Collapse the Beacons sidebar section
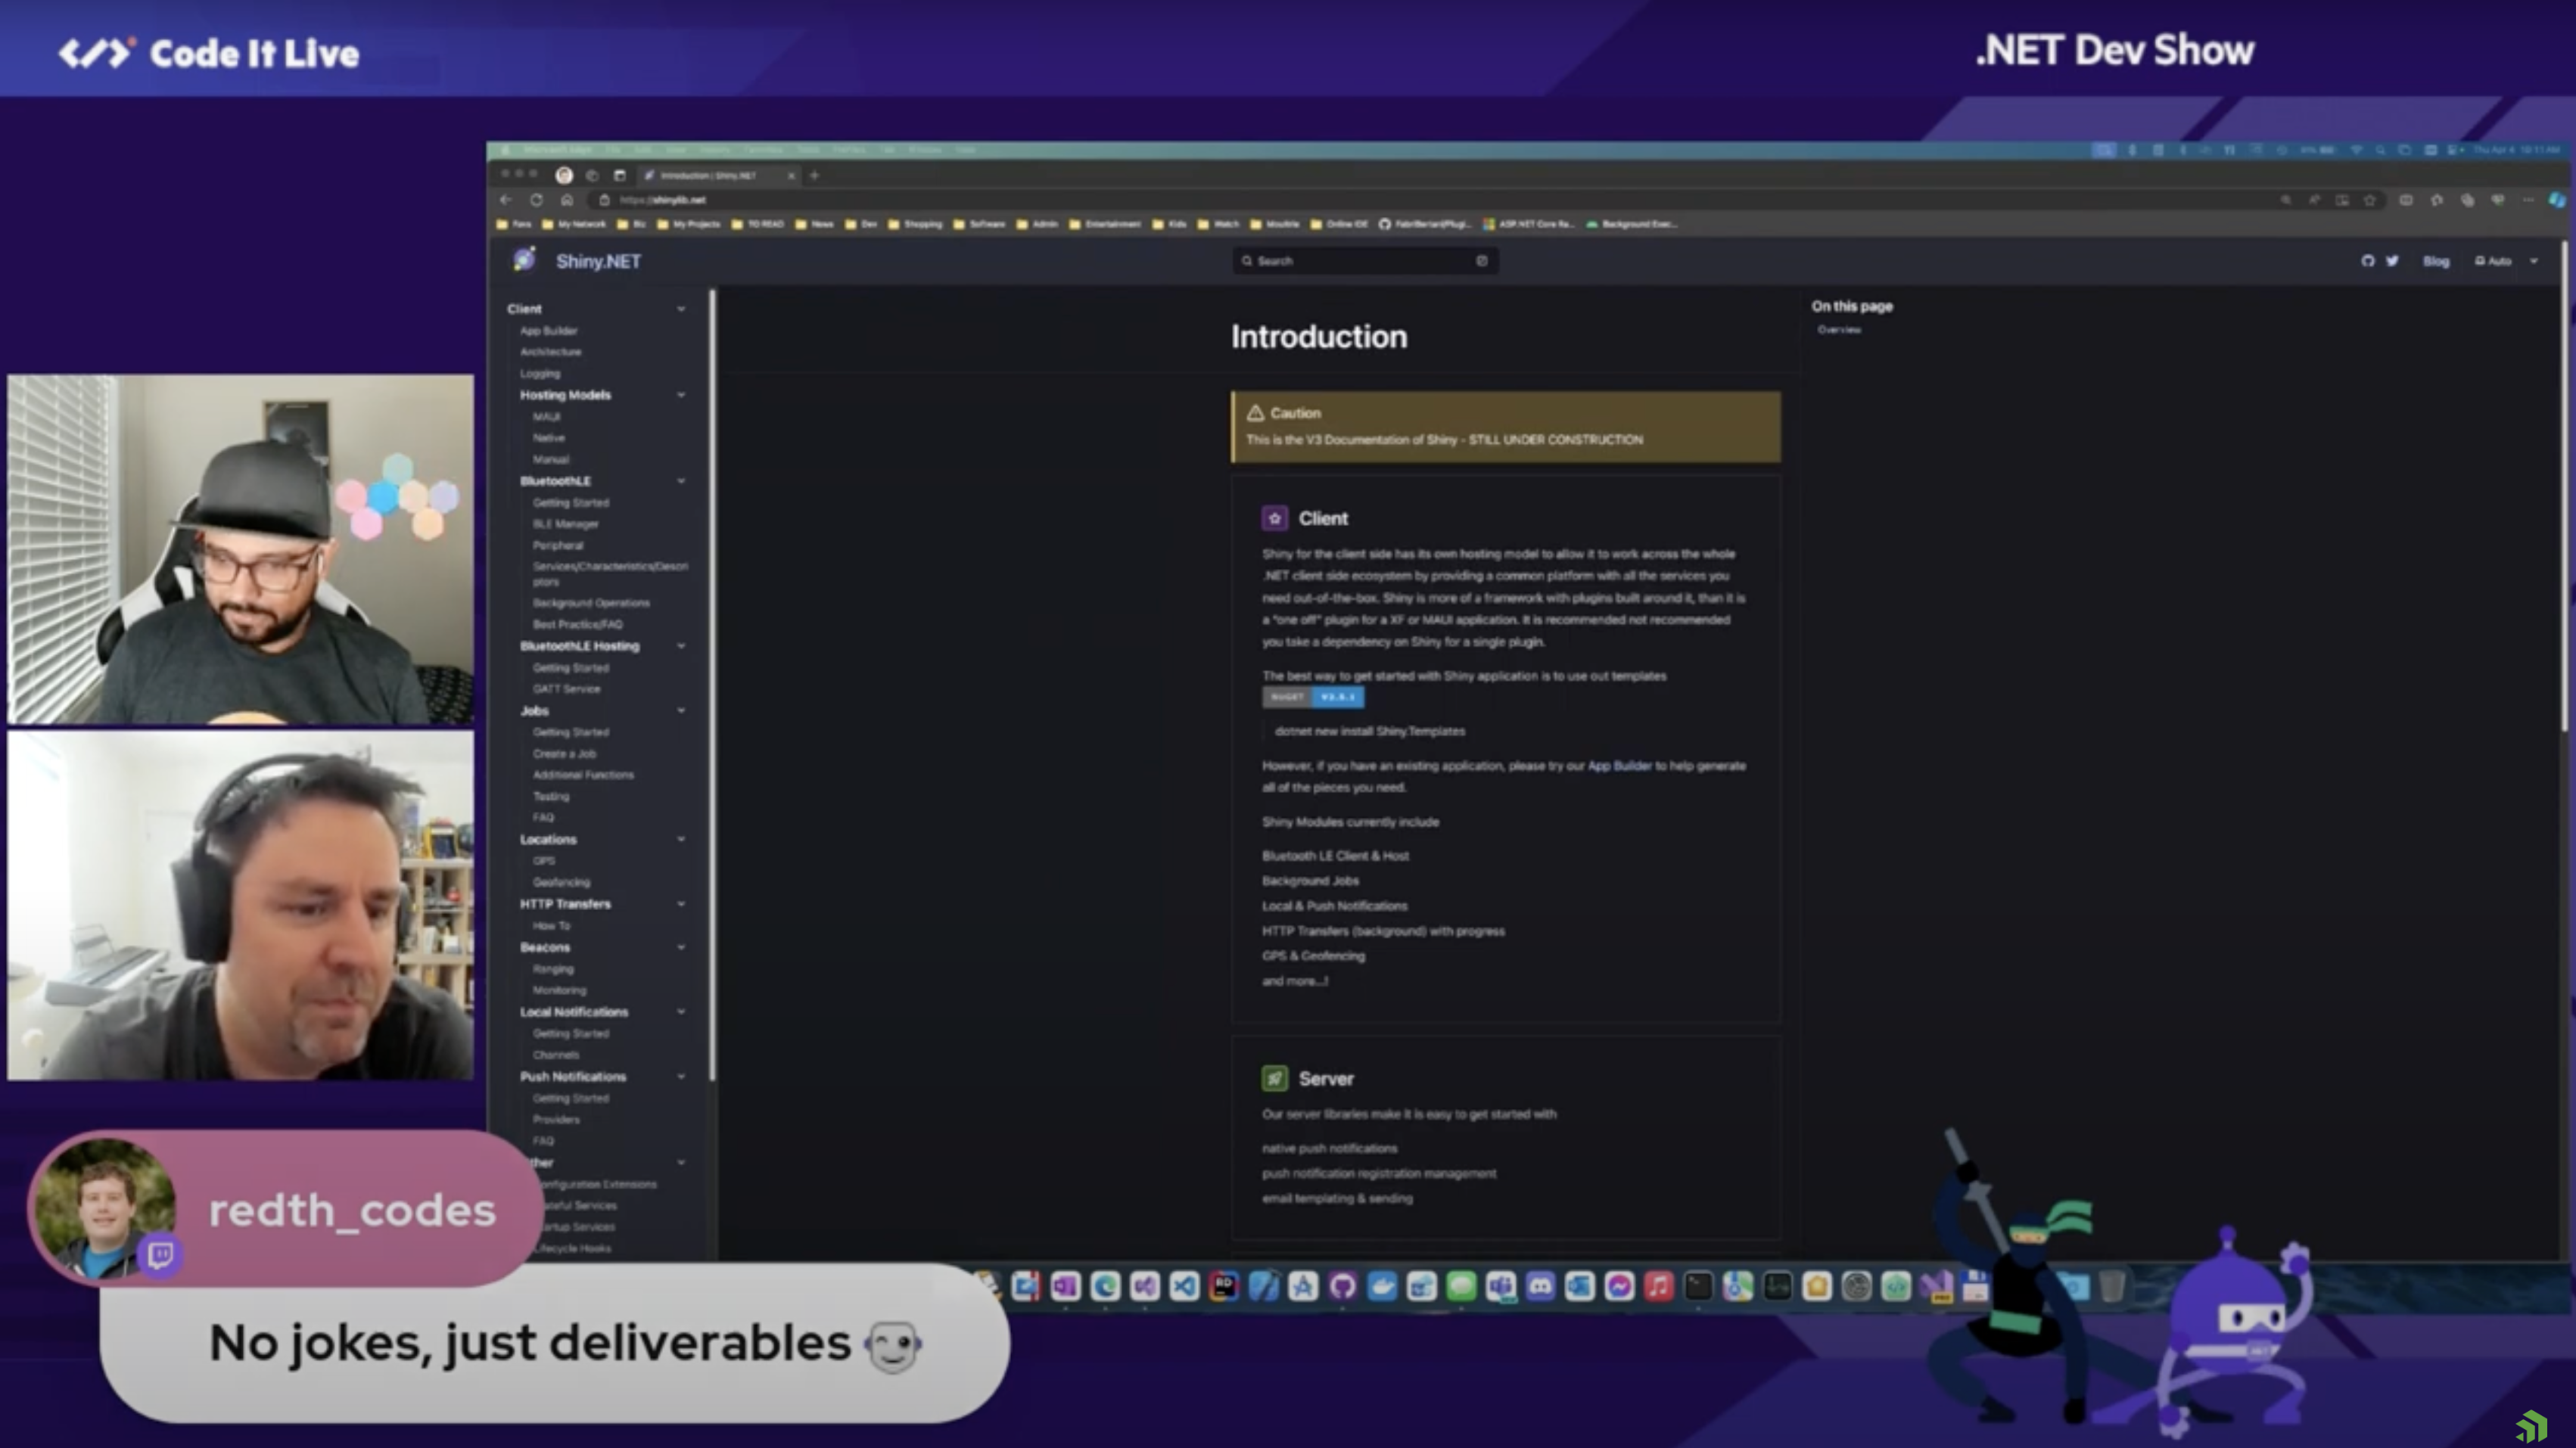This screenshot has height=1448, width=2576. click(x=681, y=947)
